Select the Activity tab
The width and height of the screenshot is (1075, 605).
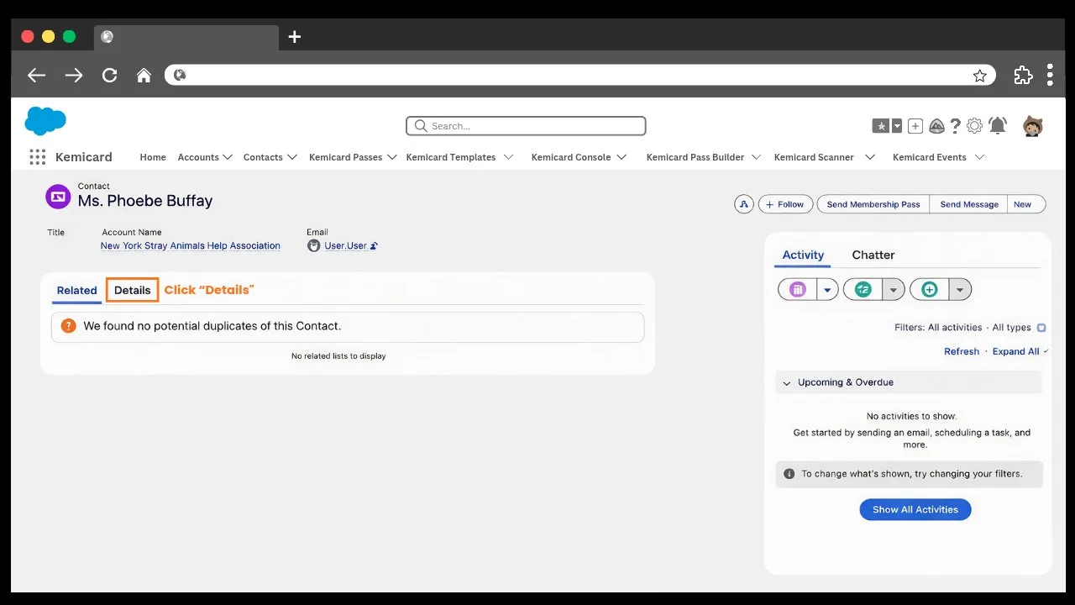pyautogui.click(x=803, y=255)
